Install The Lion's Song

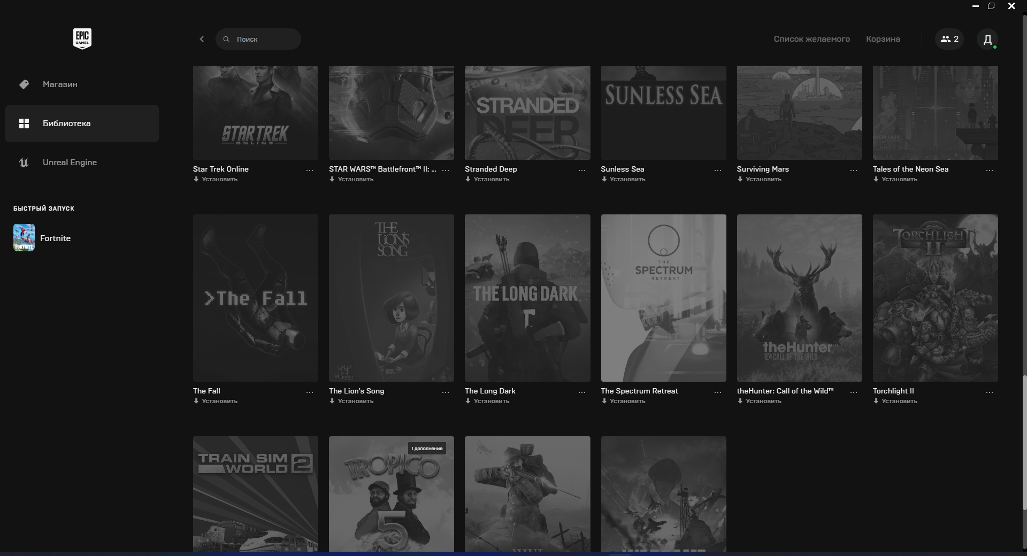(x=351, y=401)
